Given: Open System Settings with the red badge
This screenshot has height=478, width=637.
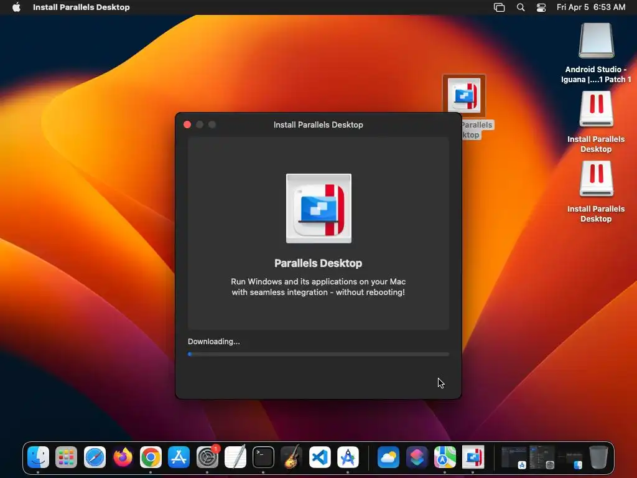Looking at the screenshot, I should click(x=207, y=457).
